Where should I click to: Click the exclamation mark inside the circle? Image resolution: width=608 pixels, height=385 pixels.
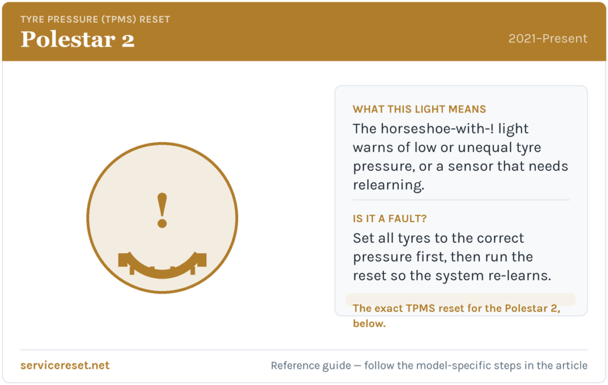[x=162, y=211]
